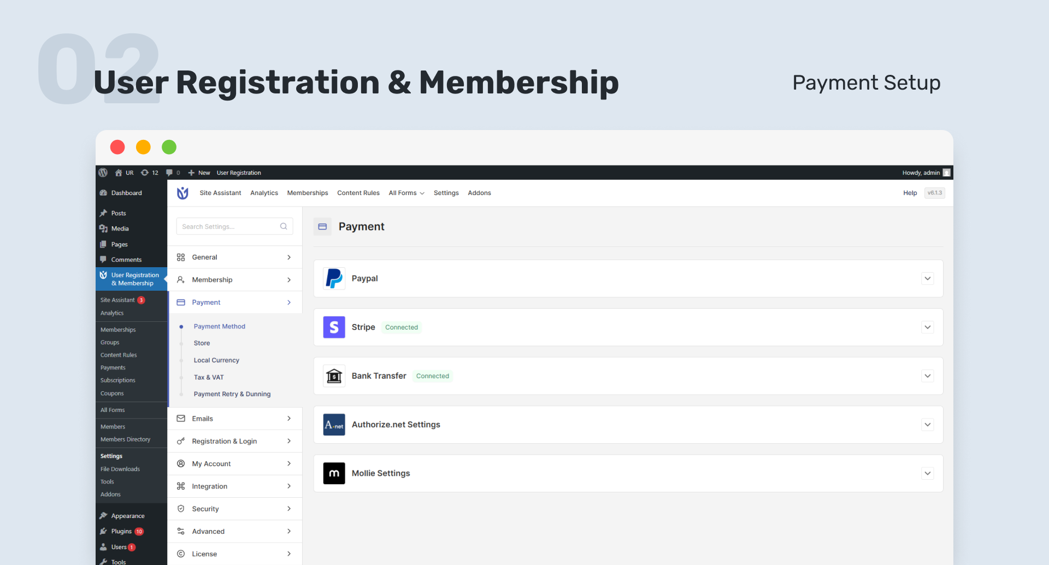Click the Stripe logo icon
Image resolution: width=1049 pixels, height=565 pixels.
(x=334, y=327)
